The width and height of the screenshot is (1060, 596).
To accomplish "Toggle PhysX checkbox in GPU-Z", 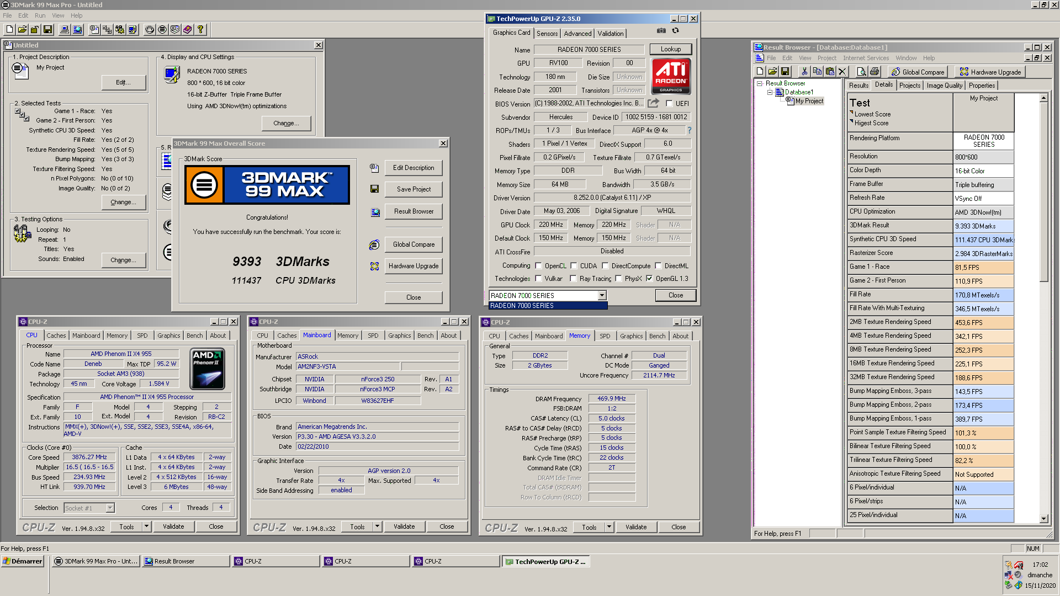I will [x=618, y=279].
